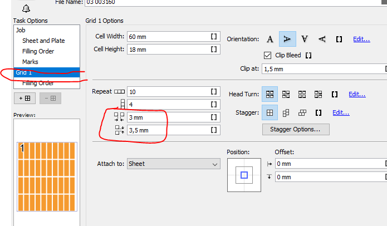Remove grid with minus button
Viewport: 387px width, 226px height.
(50, 99)
